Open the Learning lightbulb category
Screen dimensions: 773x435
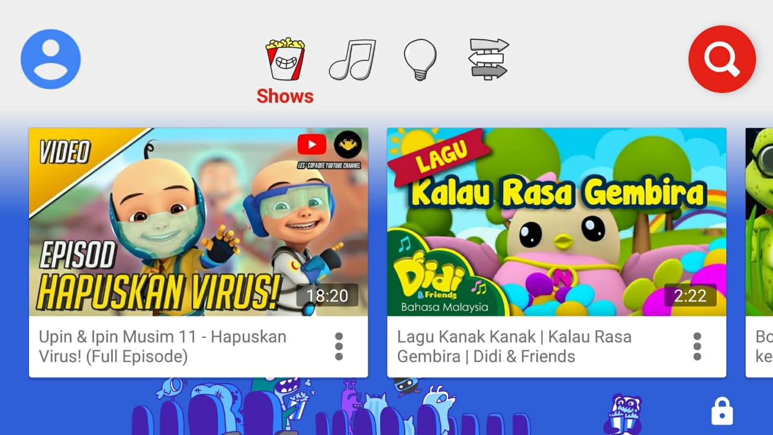[x=420, y=60]
